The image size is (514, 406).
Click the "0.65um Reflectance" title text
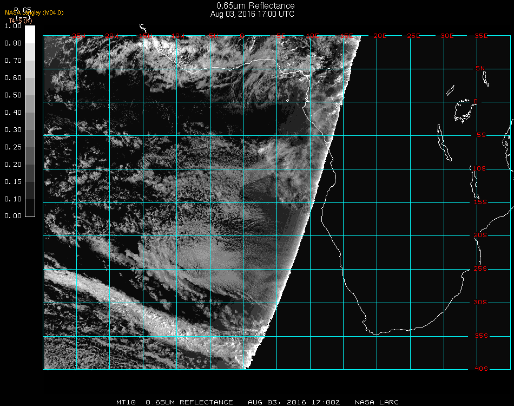[255, 5]
